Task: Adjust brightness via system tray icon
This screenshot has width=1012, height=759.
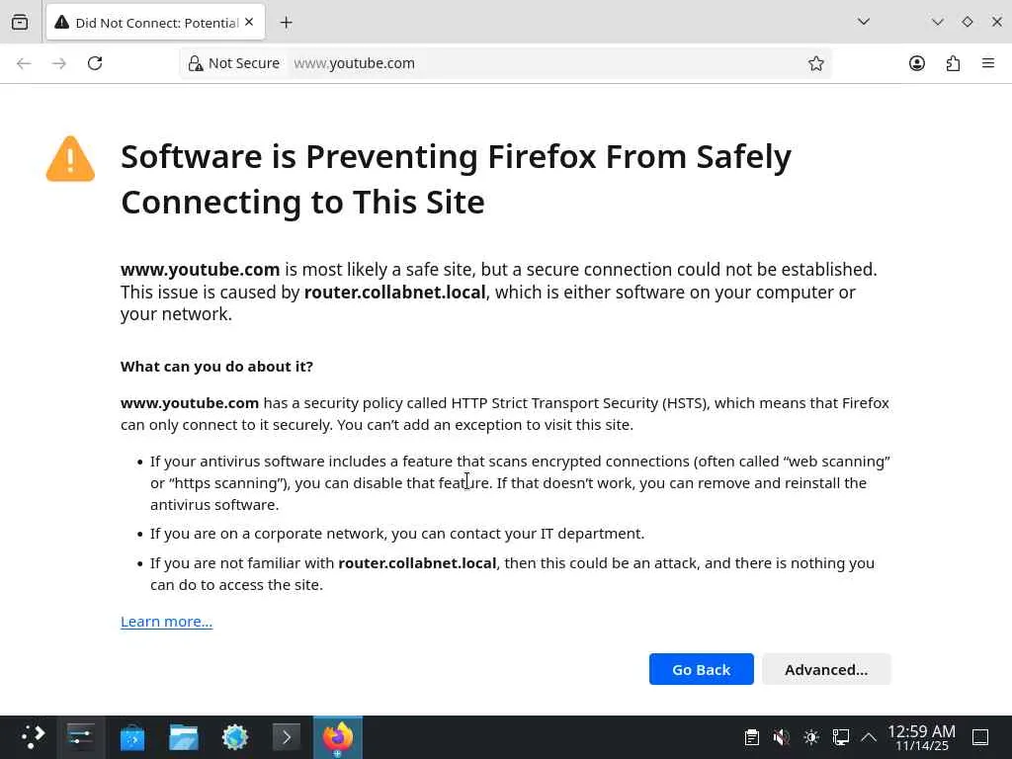Action: pos(811,737)
